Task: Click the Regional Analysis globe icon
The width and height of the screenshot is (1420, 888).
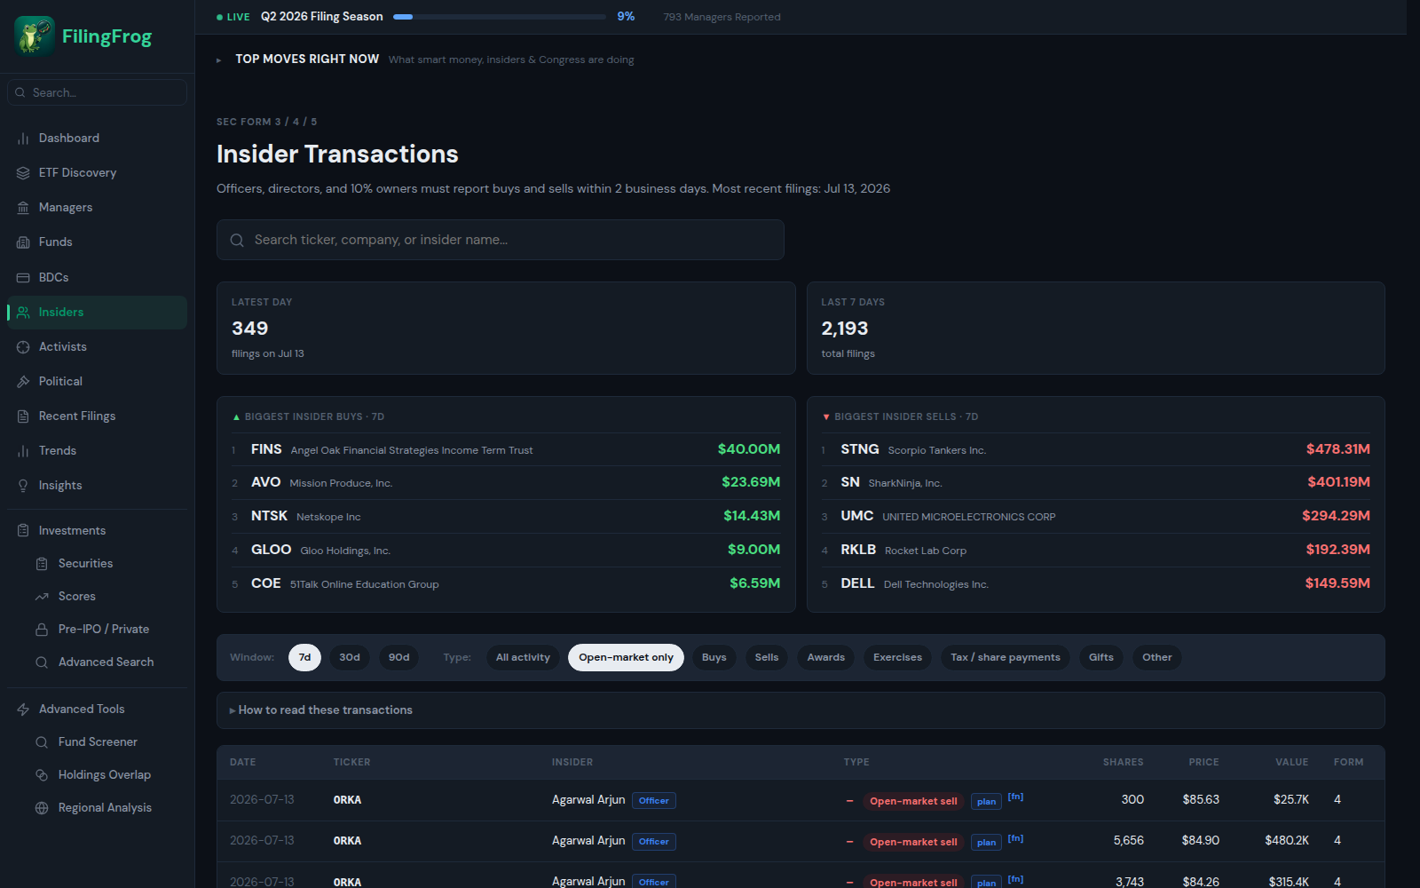Action: [42, 808]
